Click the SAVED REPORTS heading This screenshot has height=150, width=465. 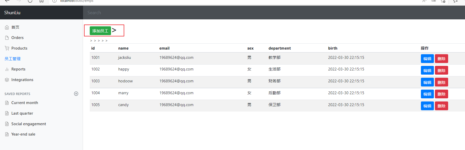[x=17, y=94]
